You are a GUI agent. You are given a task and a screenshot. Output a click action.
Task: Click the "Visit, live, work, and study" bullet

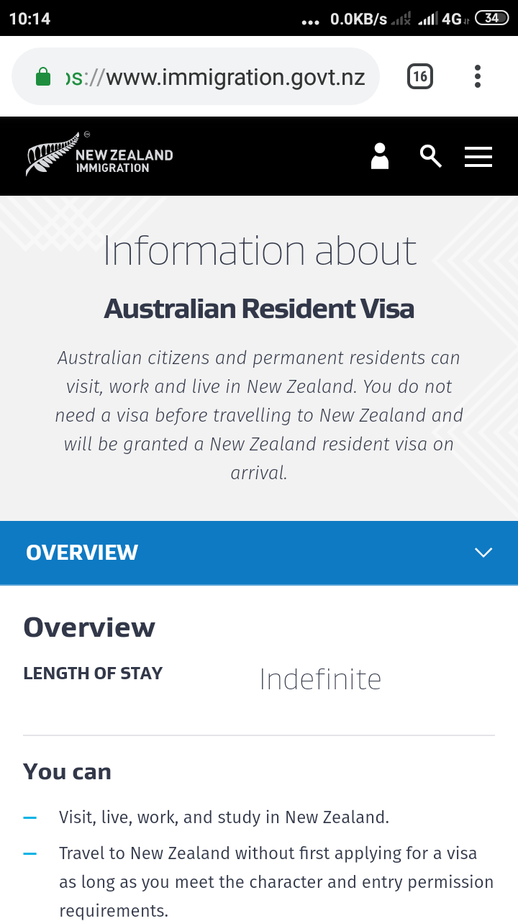pyautogui.click(x=224, y=817)
